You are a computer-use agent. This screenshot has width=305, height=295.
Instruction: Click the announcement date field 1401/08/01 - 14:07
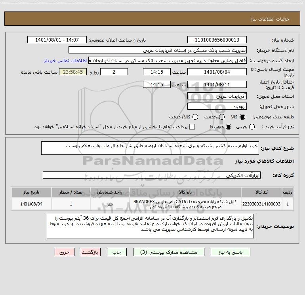[57, 40]
